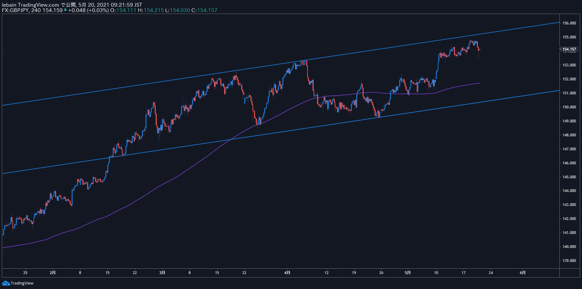This screenshot has width=582, height=289.
Task: Click the 150.000 price axis label
Action: 569,107
